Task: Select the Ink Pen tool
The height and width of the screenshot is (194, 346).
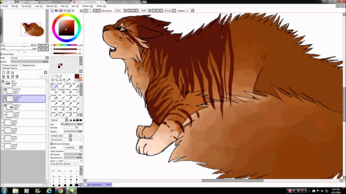Action: point(69,97)
